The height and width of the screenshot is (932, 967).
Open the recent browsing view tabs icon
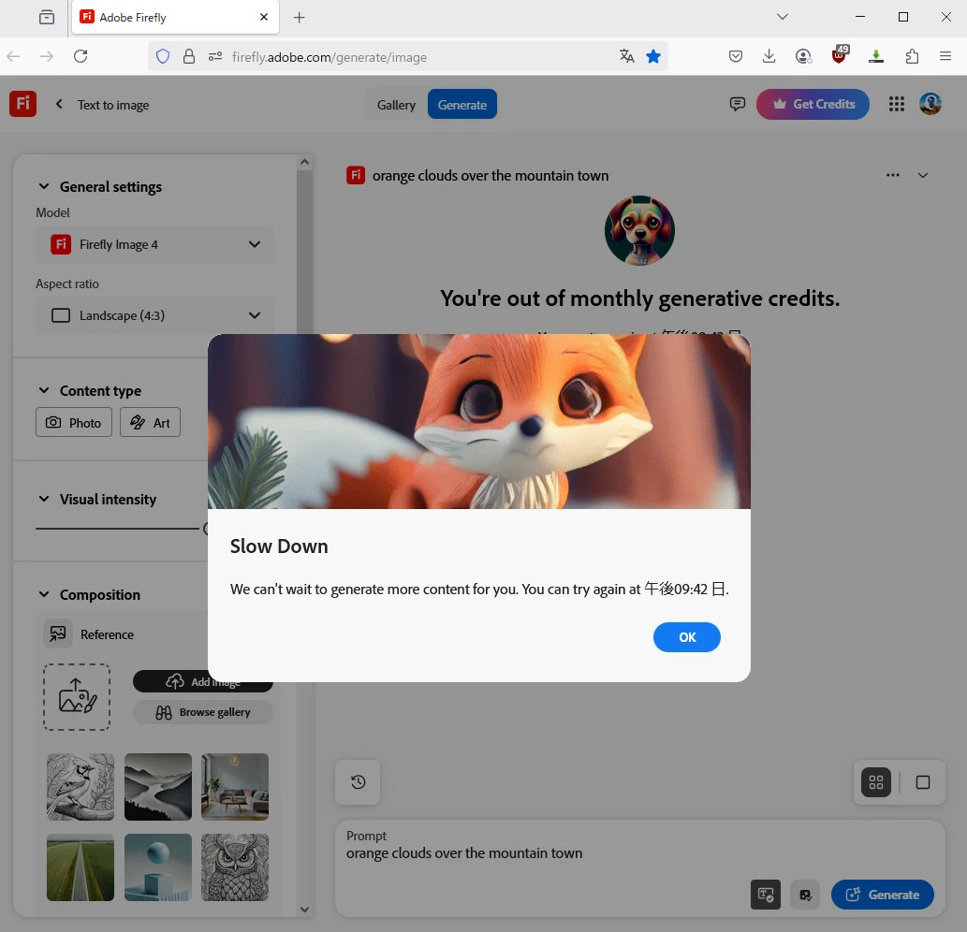click(x=47, y=17)
